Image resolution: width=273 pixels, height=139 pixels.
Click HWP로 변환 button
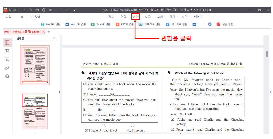click(x=50, y=24)
